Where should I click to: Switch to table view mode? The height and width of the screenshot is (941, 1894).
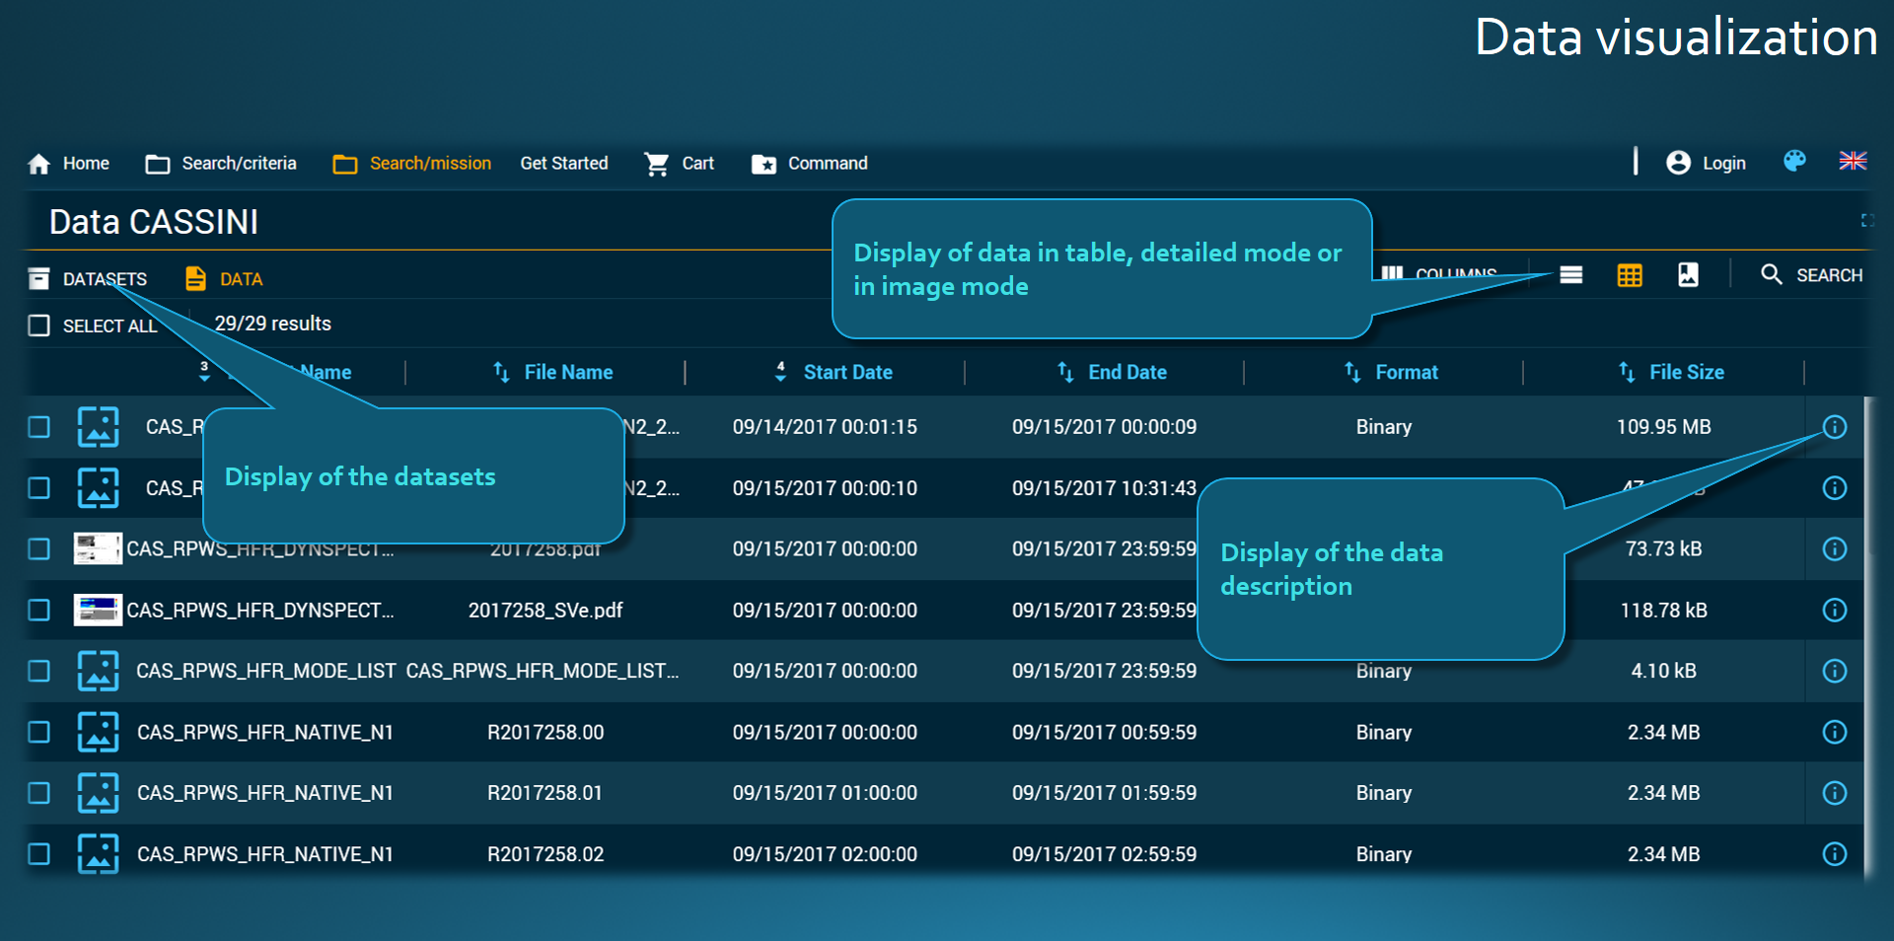pos(1630,275)
